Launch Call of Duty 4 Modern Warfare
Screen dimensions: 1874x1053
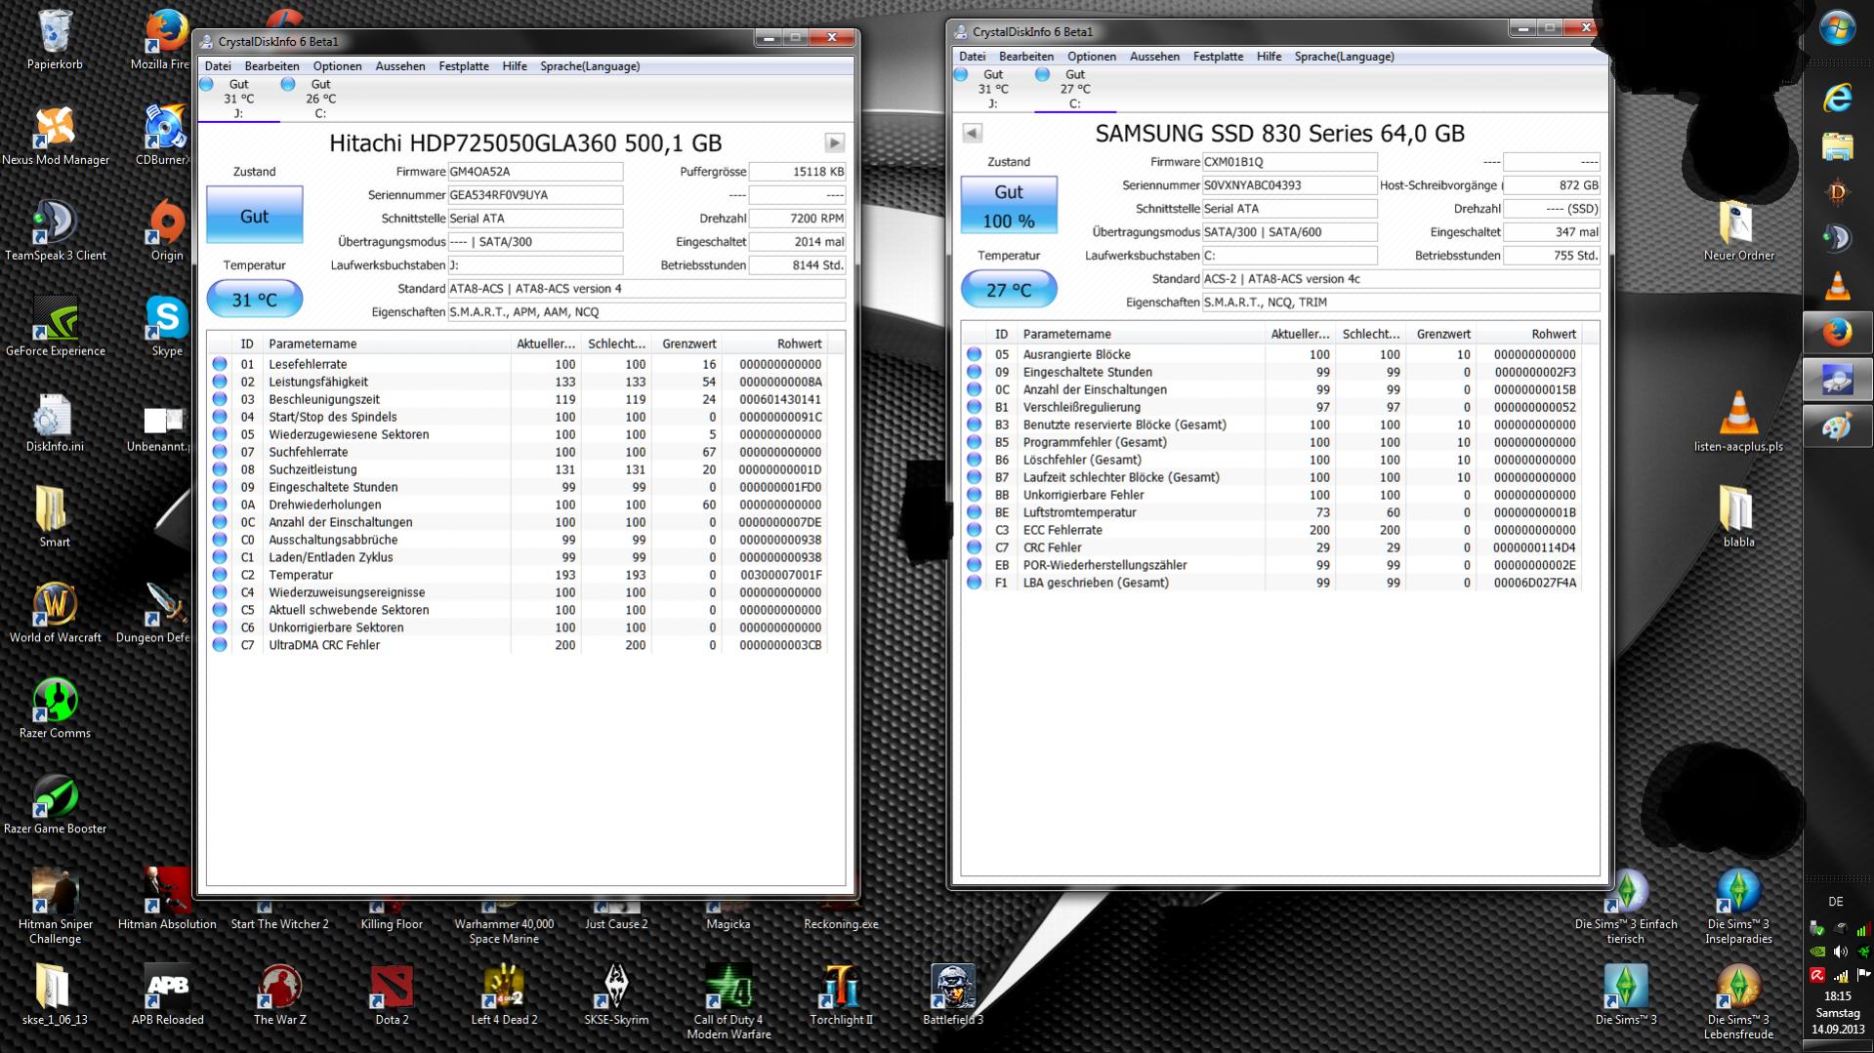pyautogui.click(x=729, y=1002)
